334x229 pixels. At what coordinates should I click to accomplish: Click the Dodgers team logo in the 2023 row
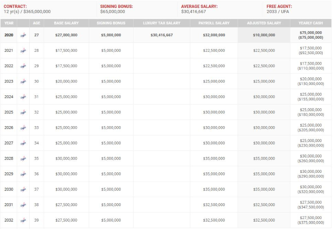pyautogui.click(x=23, y=82)
